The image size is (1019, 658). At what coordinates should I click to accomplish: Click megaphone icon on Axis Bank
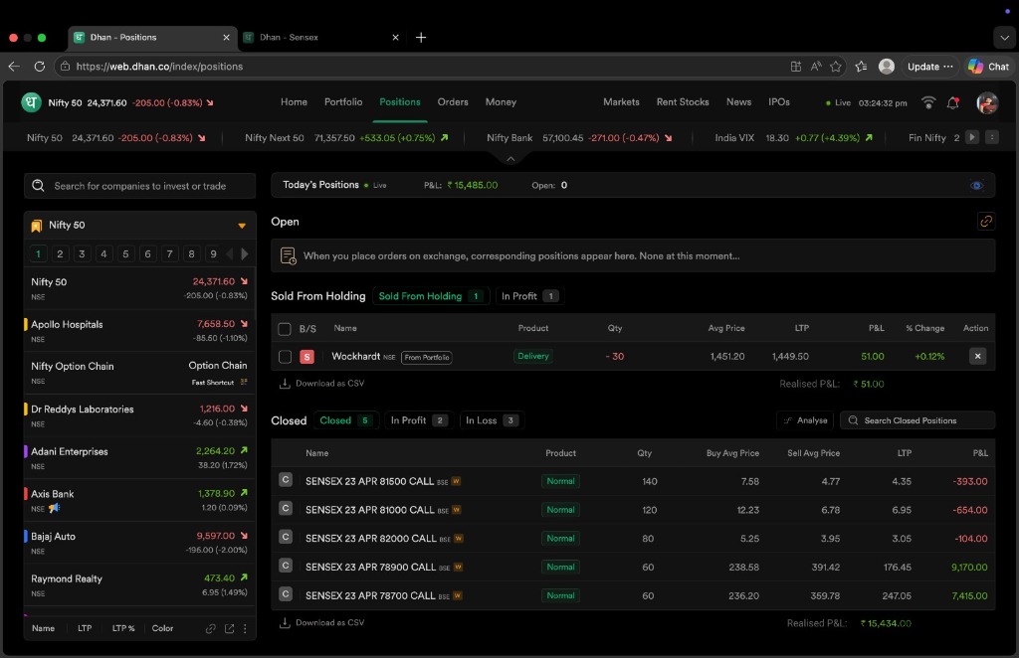tap(54, 509)
